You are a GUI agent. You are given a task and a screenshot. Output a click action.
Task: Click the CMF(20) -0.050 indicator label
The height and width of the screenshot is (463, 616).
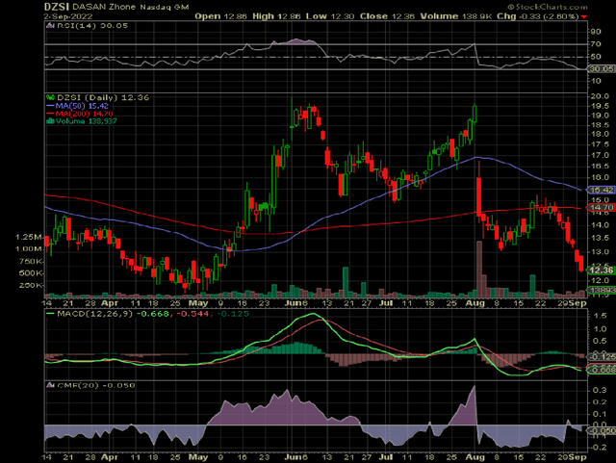point(96,385)
